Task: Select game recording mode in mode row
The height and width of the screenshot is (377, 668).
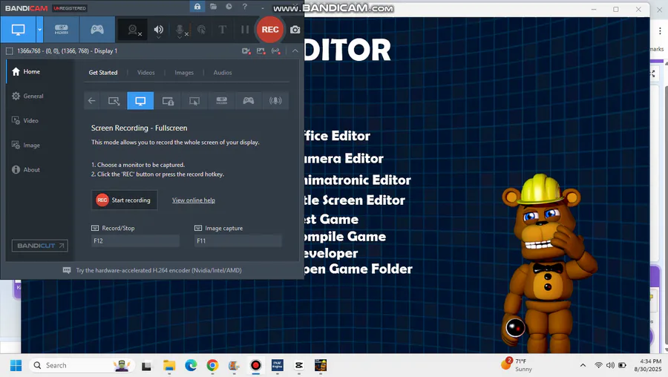Action: pos(249,101)
